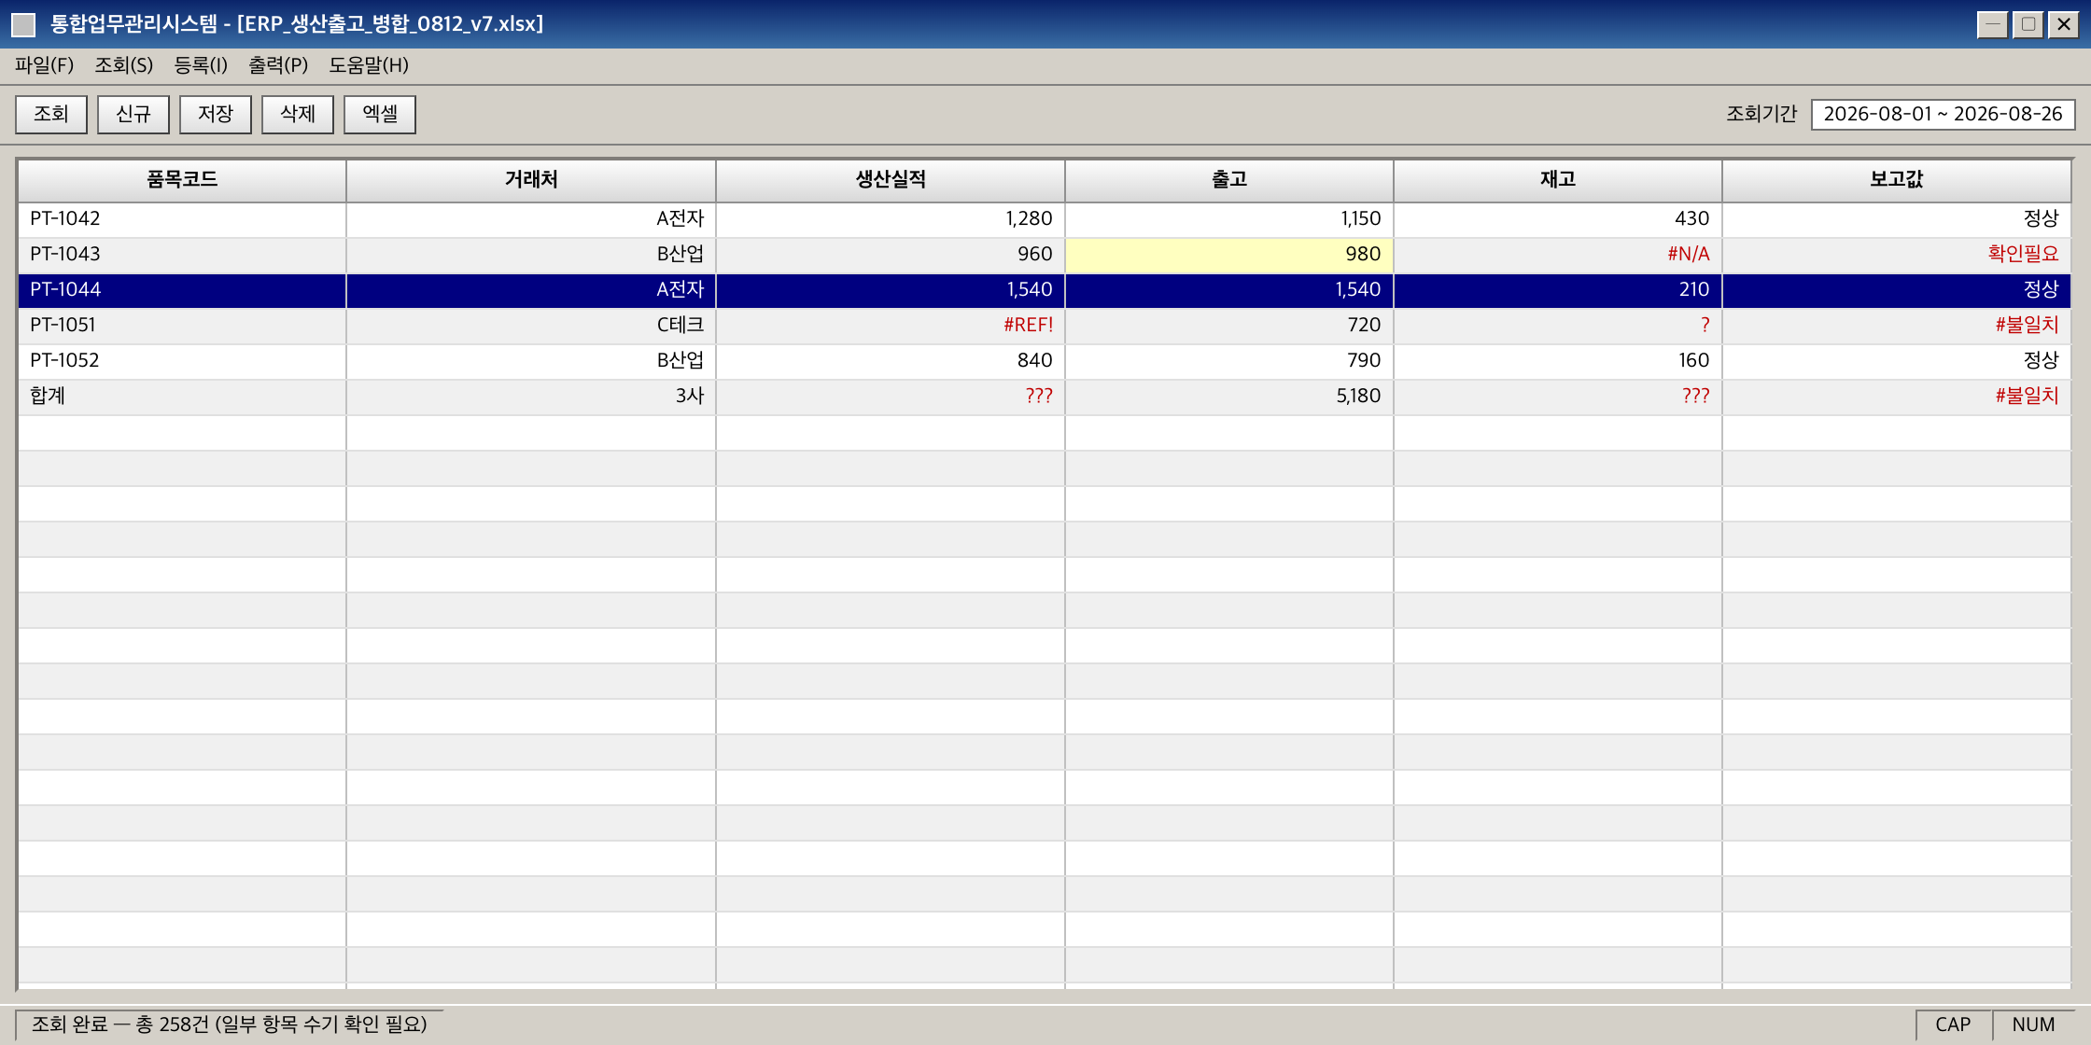The height and width of the screenshot is (1045, 2091).
Task: Sort by the 품목코드 column header
Action: [x=182, y=180]
